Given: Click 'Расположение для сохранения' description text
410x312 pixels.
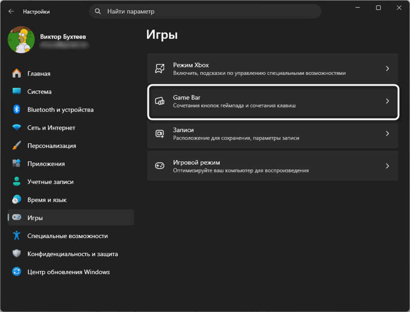Looking at the screenshot, I should [x=236, y=138].
